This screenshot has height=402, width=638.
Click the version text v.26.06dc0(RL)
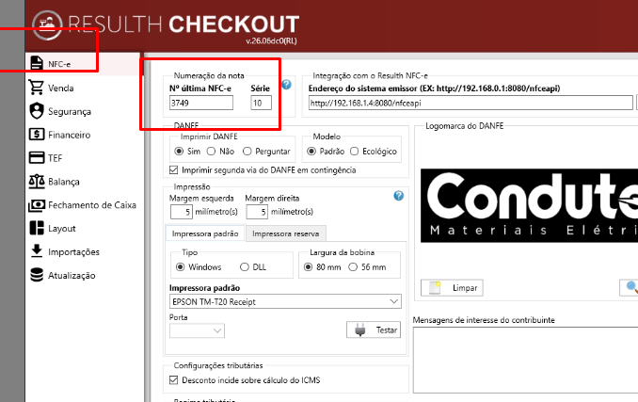(x=271, y=40)
